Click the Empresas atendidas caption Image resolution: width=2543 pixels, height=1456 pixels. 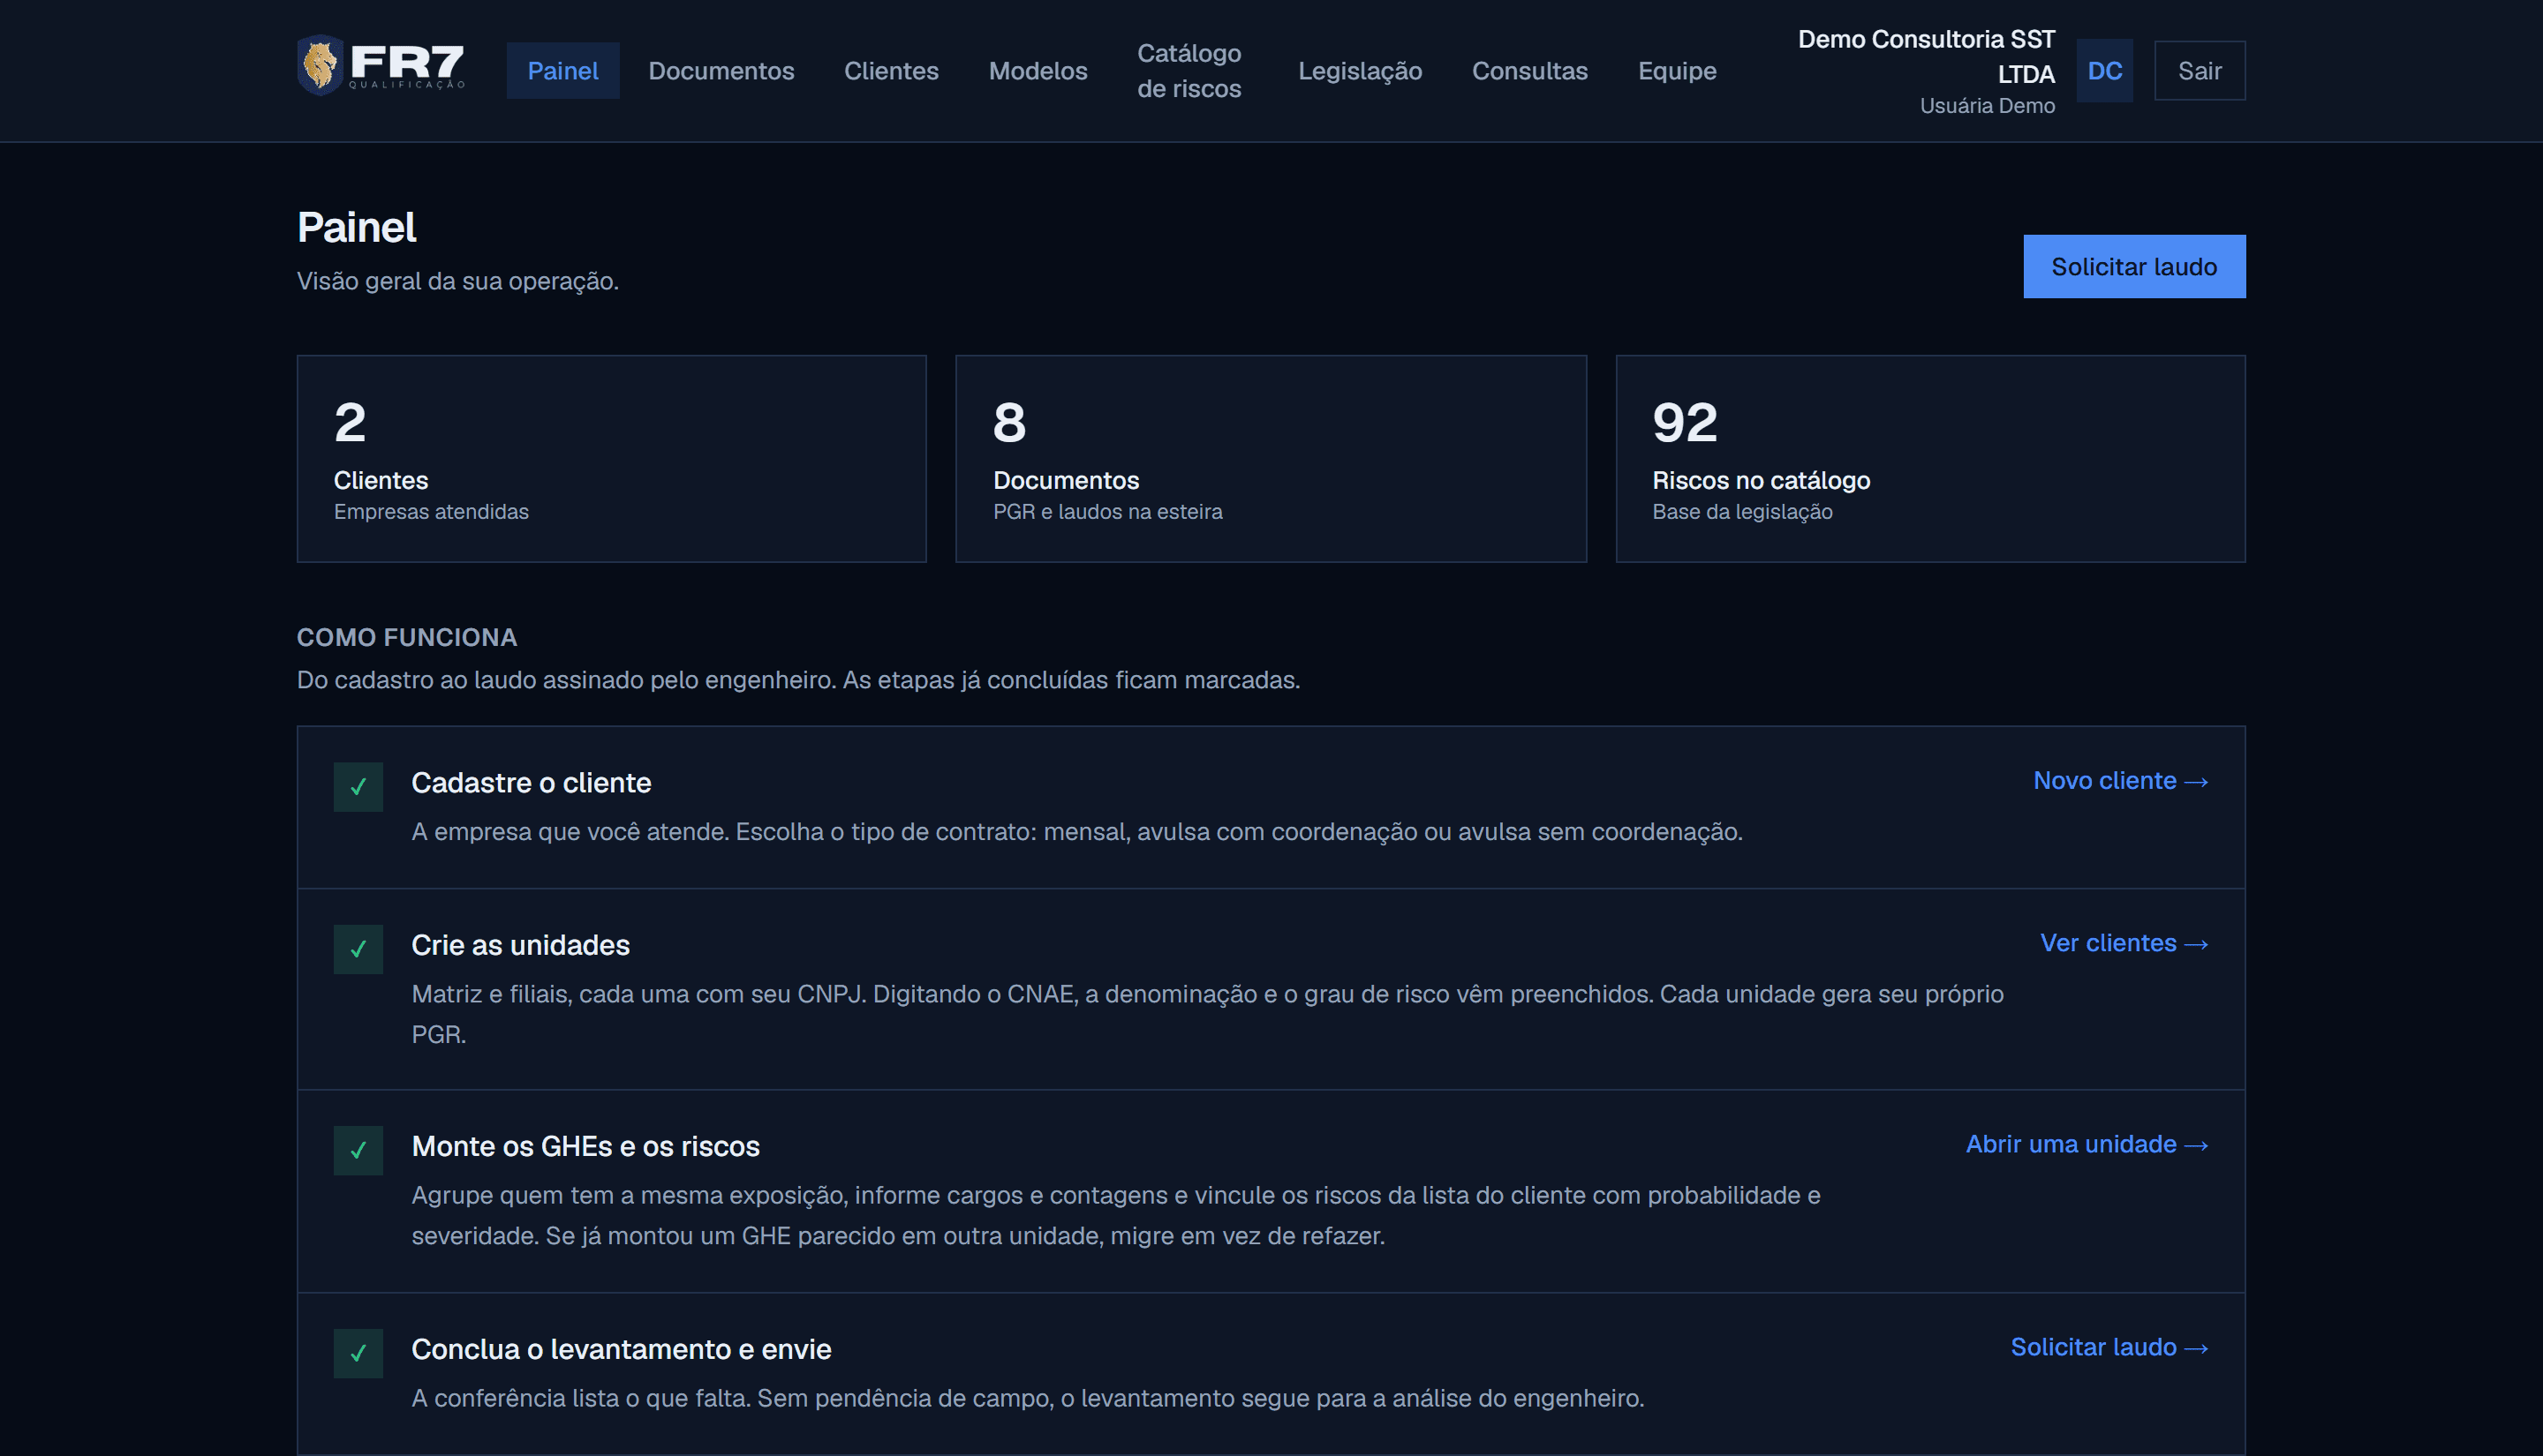431,512
